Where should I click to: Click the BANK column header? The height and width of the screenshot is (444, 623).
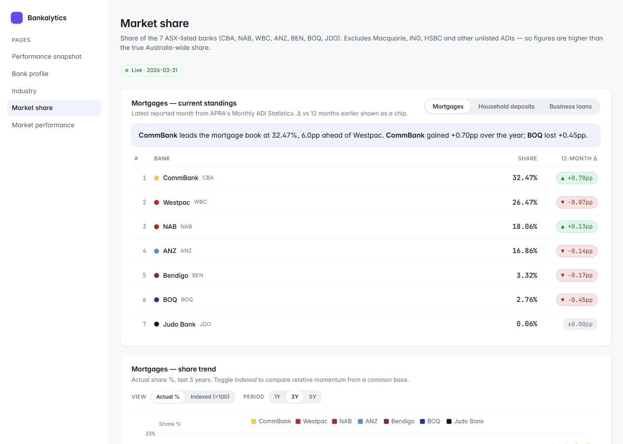point(162,158)
